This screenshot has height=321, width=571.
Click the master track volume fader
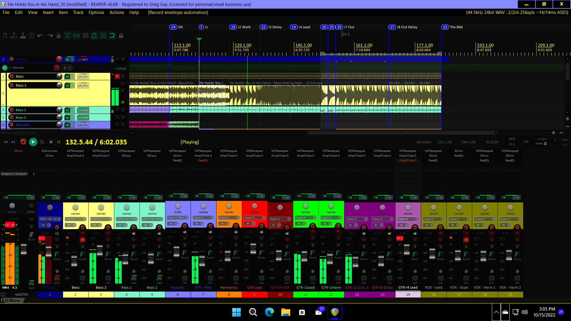[23, 249]
